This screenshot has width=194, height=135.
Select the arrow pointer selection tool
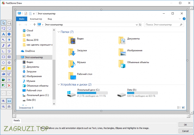point(4,23)
